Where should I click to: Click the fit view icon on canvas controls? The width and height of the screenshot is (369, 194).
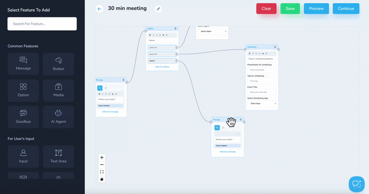[x=102, y=172]
